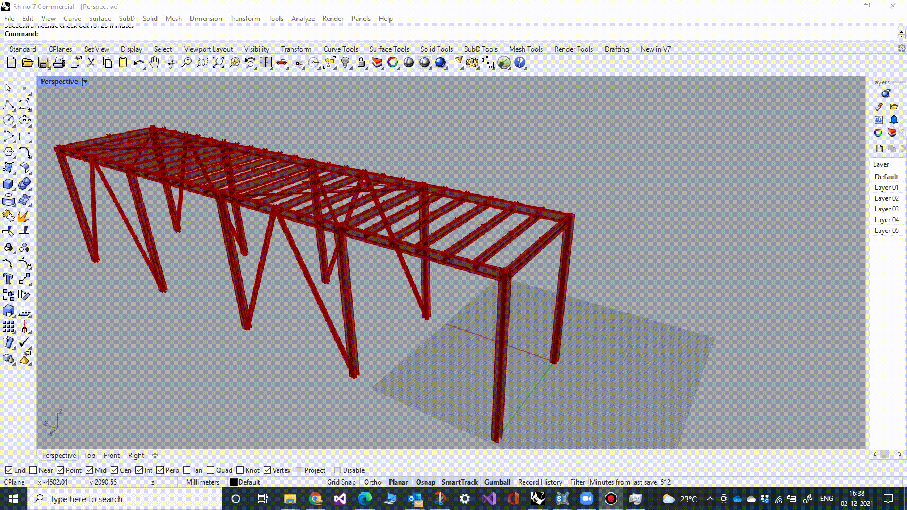Switch to the Top viewport tab
The height and width of the screenshot is (510, 907).
[x=89, y=455]
